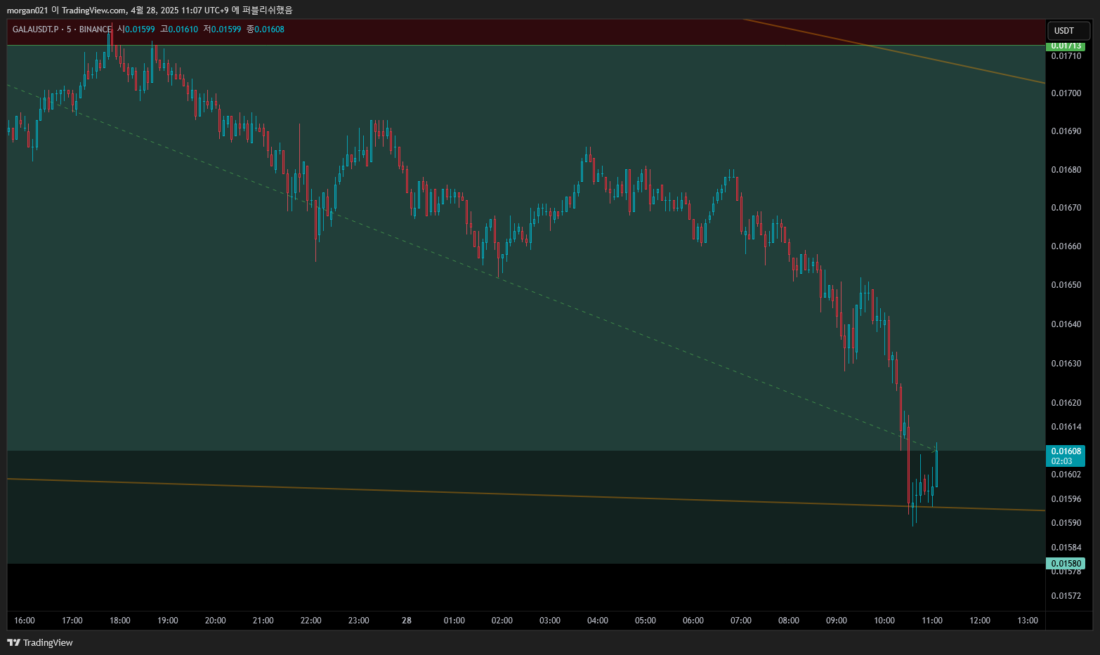Viewport: 1100px width, 655px height.
Task: Click the 0.01700 price axis tick
Action: coord(1066,93)
